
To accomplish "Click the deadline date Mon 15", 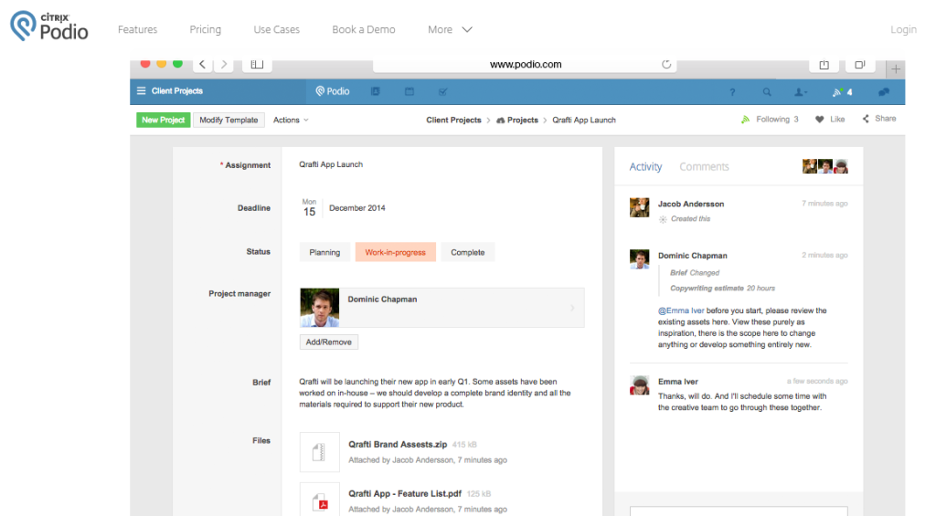I will [309, 207].
